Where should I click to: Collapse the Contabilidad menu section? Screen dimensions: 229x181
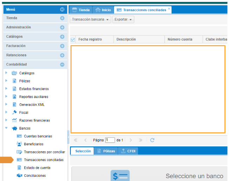pyautogui.click(x=62, y=64)
